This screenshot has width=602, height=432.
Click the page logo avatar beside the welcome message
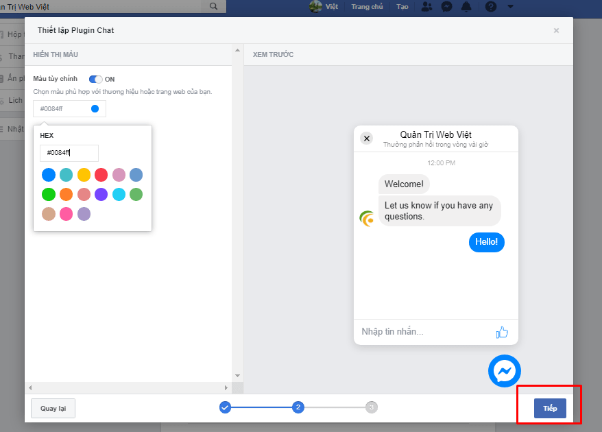coord(367,219)
